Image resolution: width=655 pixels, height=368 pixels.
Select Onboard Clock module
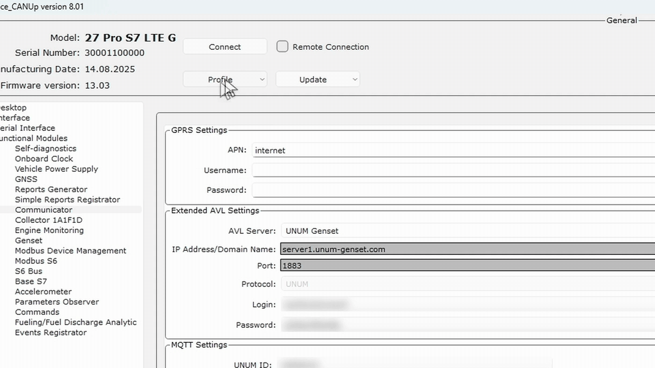(44, 159)
